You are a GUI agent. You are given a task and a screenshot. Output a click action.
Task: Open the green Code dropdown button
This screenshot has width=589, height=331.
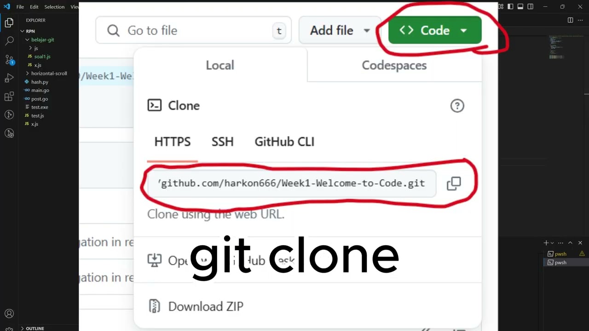pyautogui.click(x=435, y=30)
